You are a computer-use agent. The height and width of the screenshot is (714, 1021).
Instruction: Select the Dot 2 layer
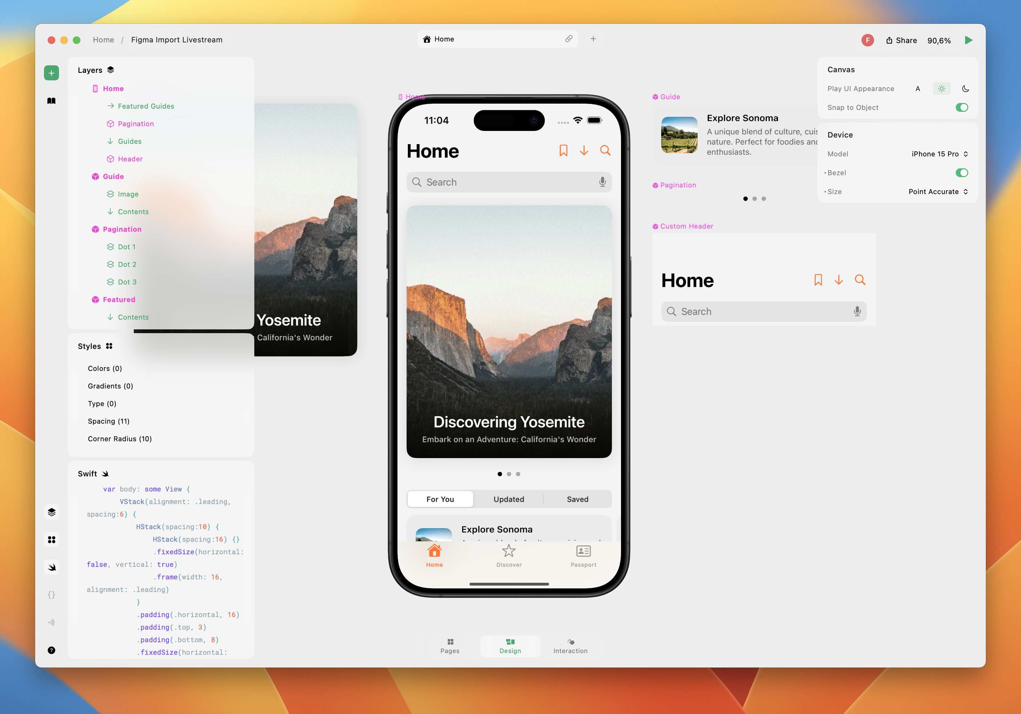point(122,264)
